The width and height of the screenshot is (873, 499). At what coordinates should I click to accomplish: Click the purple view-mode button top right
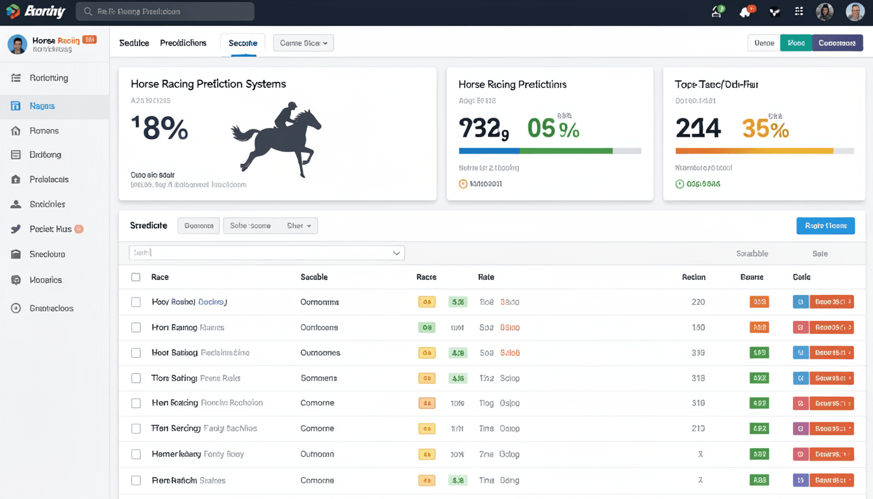tap(837, 42)
